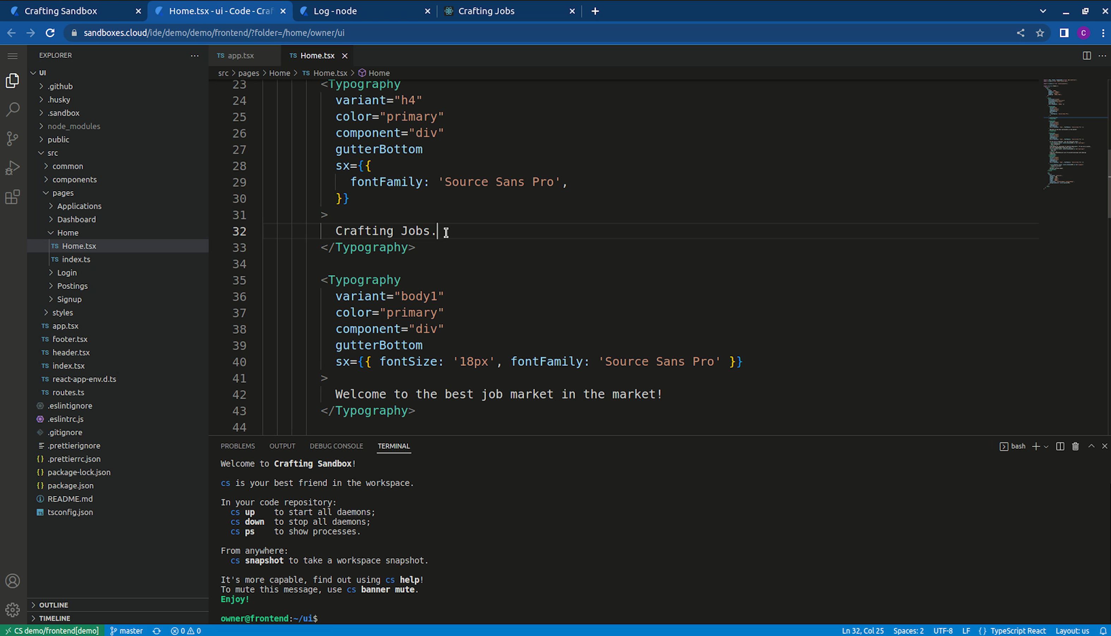Viewport: 1111px width, 636px height.
Task: Expand the OUTLINE section
Action: click(53, 605)
